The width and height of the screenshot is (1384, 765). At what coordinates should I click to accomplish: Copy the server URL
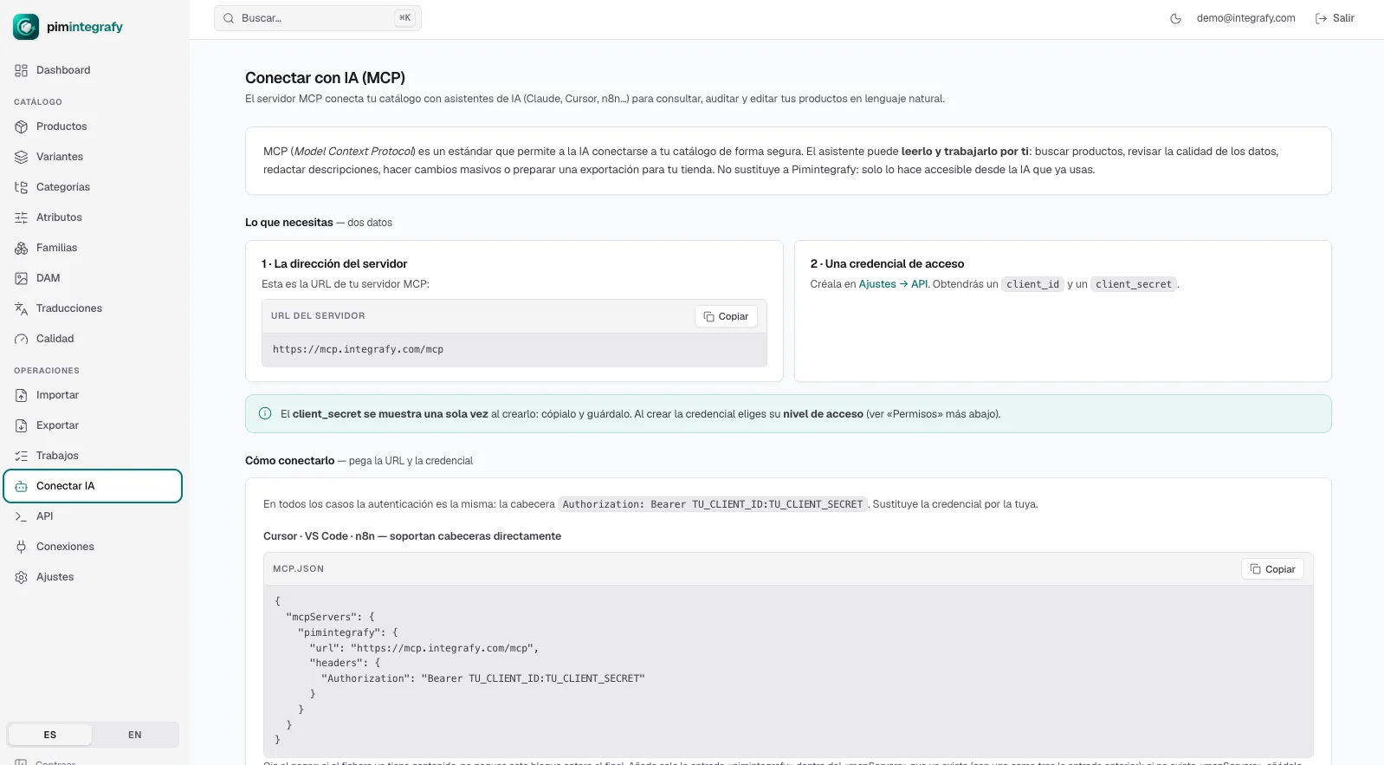pyautogui.click(x=726, y=316)
